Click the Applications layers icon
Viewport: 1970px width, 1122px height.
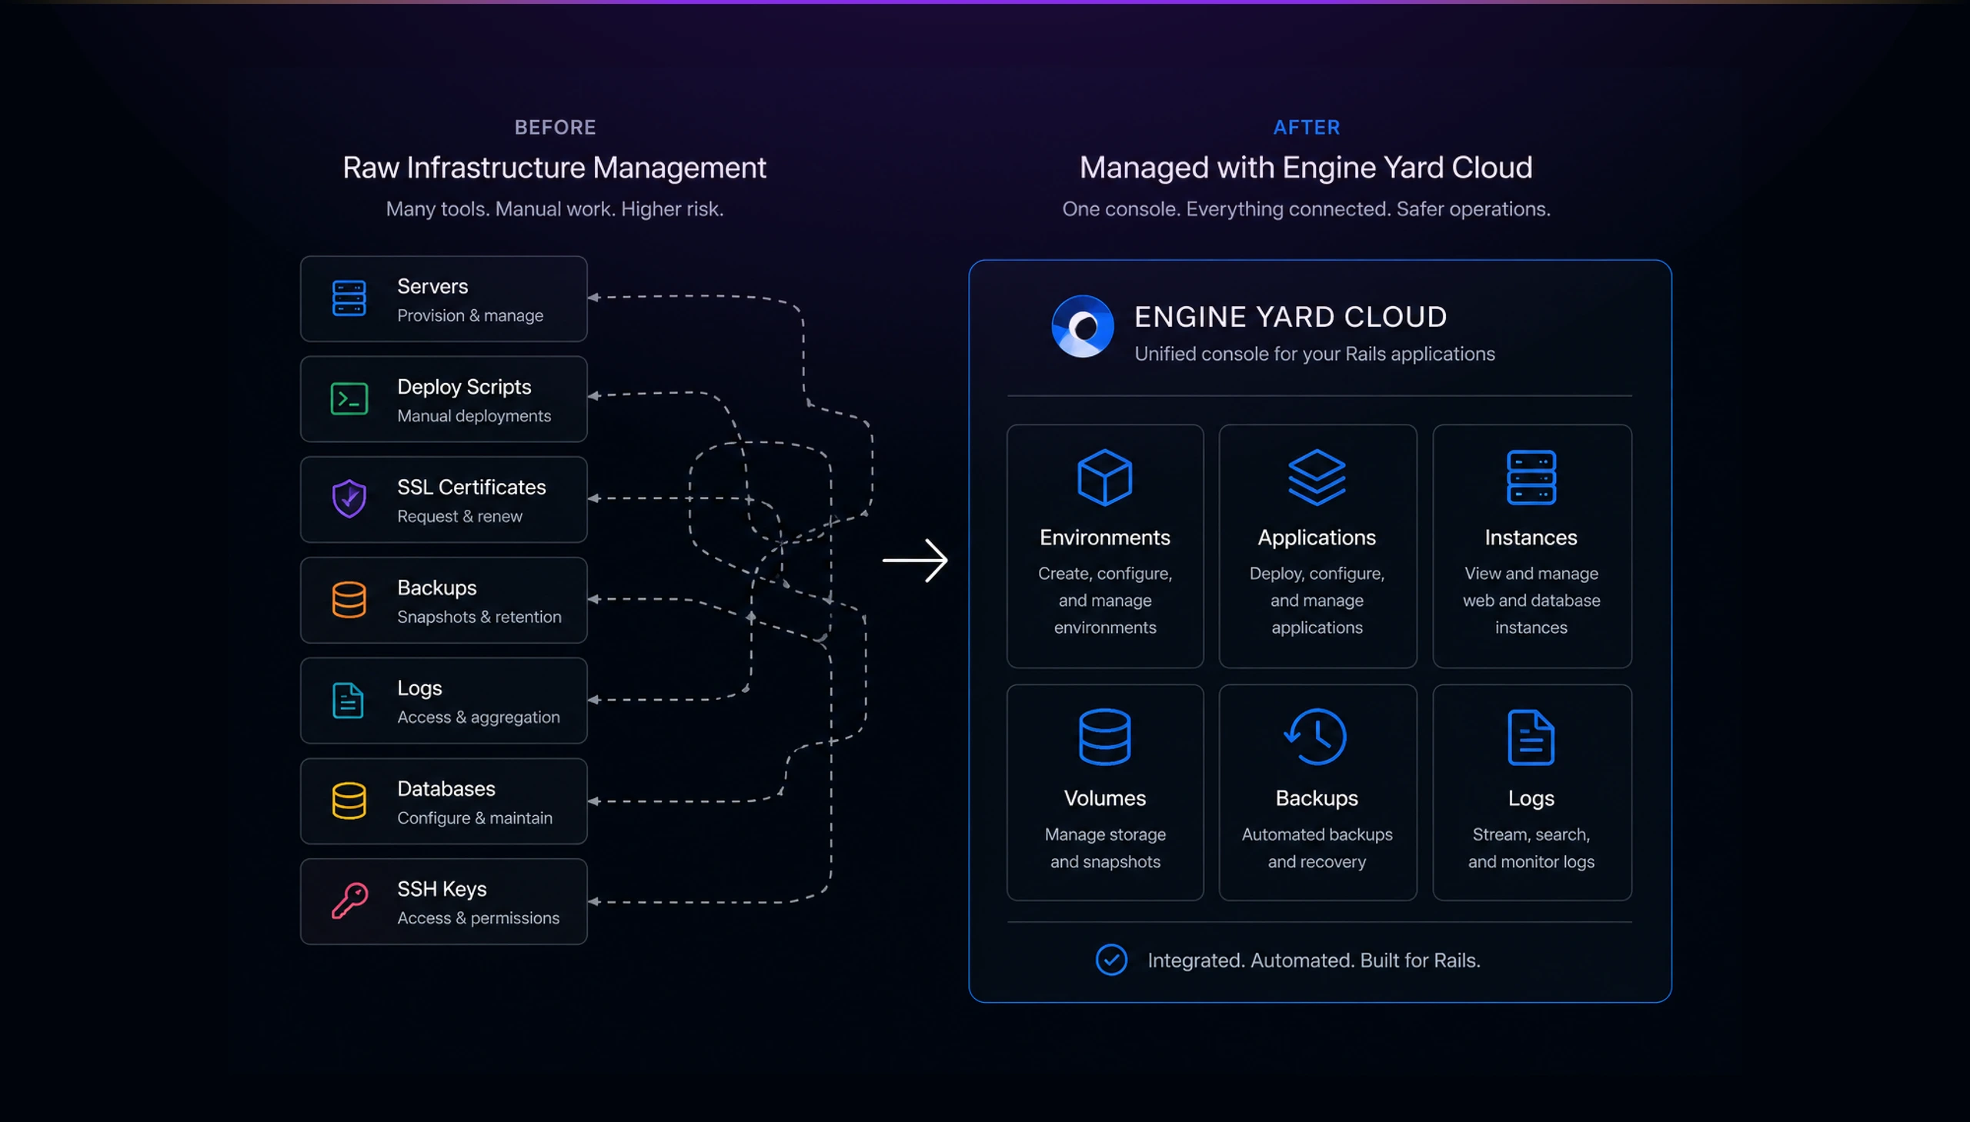pyautogui.click(x=1316, y=477)
